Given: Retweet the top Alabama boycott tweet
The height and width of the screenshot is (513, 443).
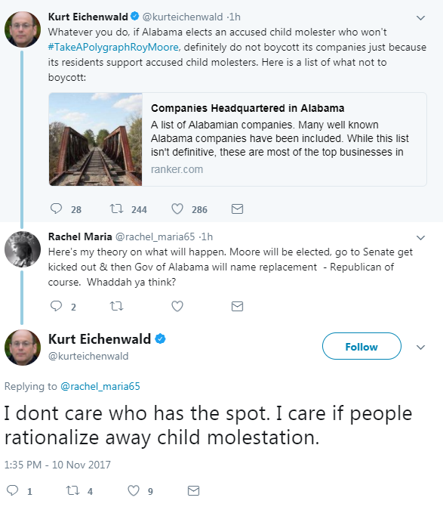Looking at the screenshot, I should coord(116,209).
